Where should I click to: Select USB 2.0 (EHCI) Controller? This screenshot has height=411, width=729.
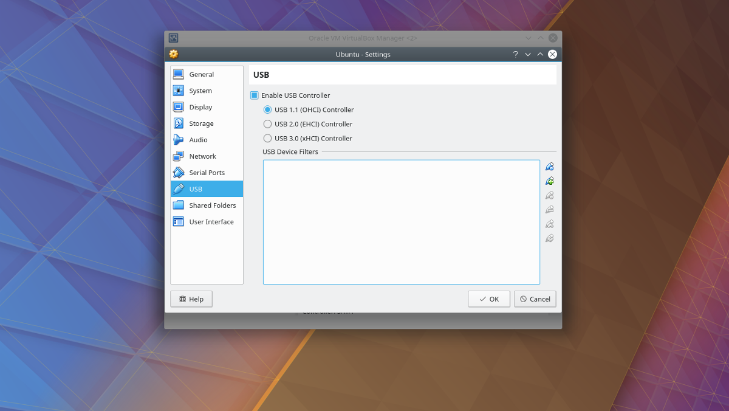click(267, 124)
